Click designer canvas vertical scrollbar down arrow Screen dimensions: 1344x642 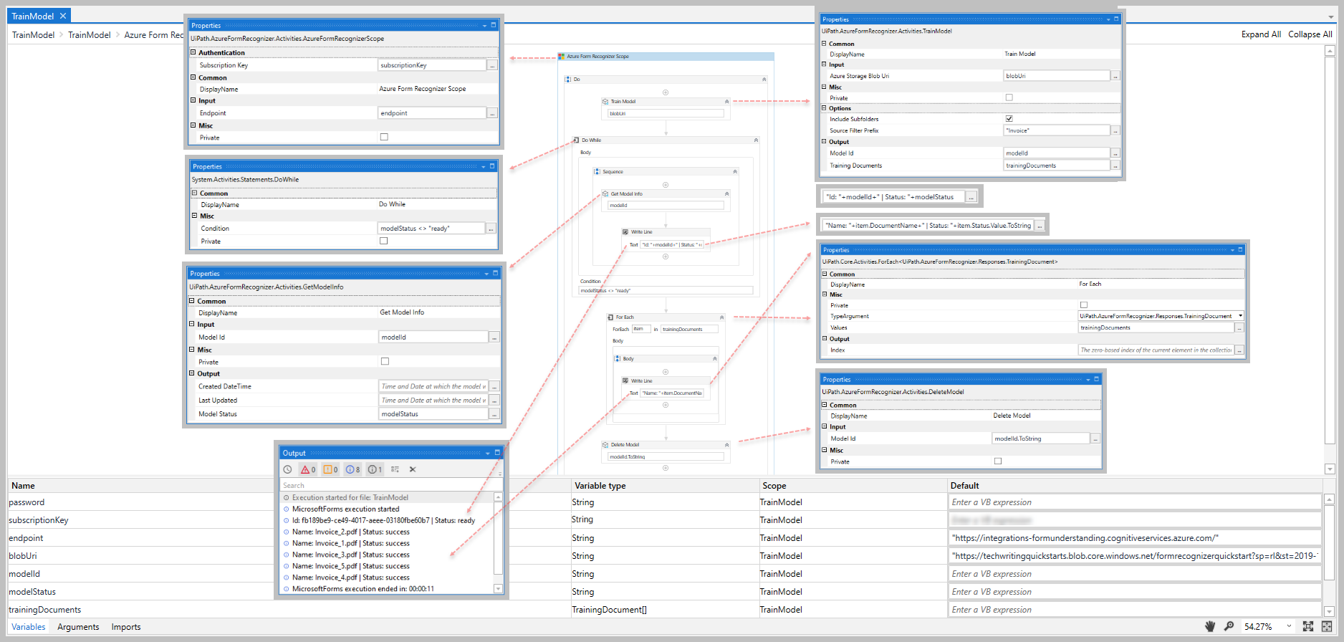pyautogui.click(x=1330, y=469)
